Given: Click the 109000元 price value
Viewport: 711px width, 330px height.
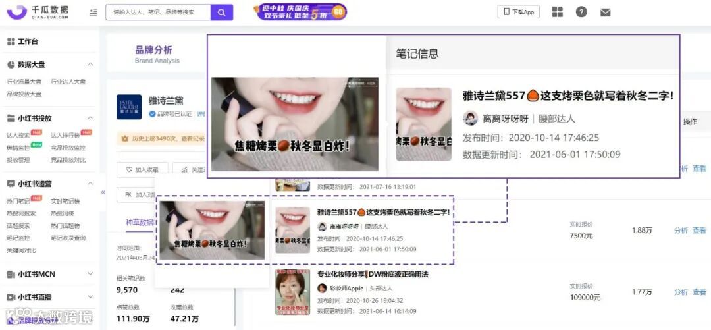Looking at the screenshot, I should (x=585, y=297).
